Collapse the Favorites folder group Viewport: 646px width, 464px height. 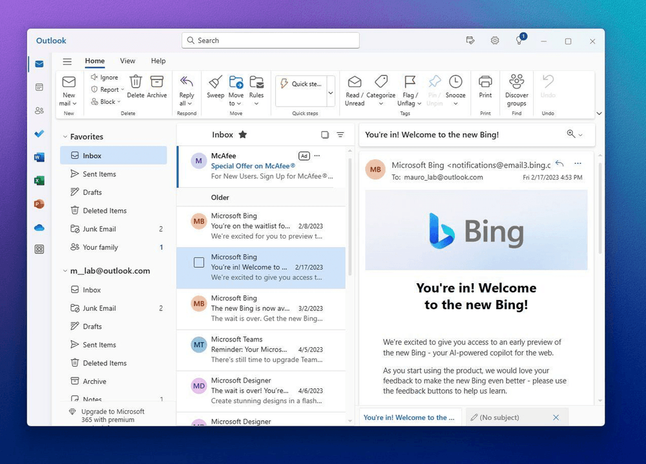[65, 137]
